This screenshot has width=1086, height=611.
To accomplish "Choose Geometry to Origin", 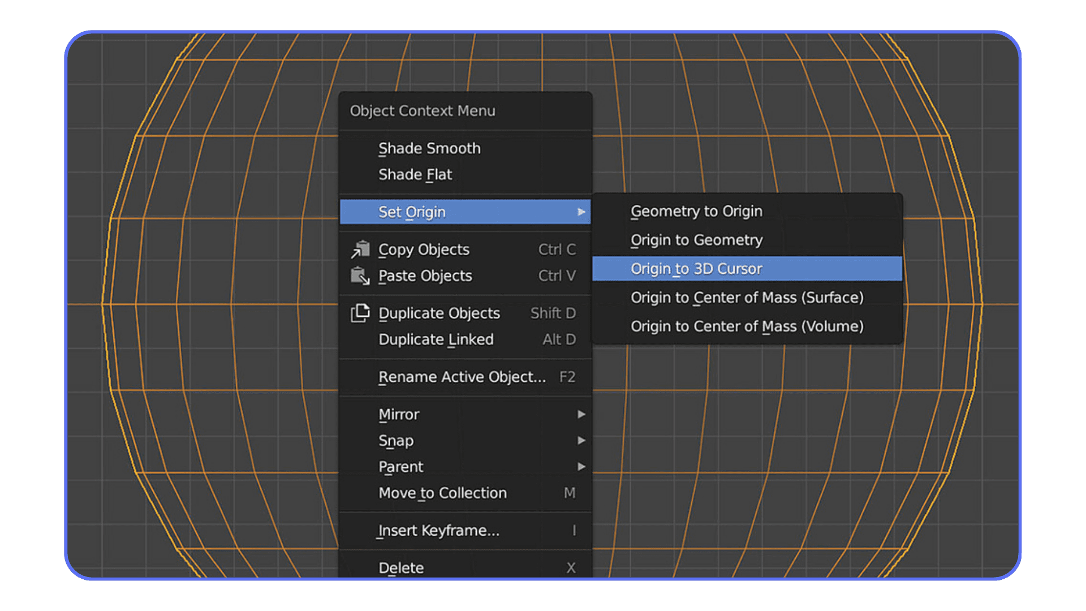I will [x=696, y=210].
